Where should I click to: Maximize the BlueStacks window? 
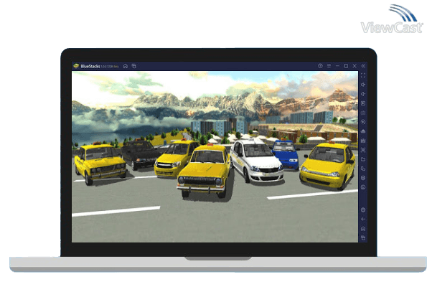pos(346,66)
